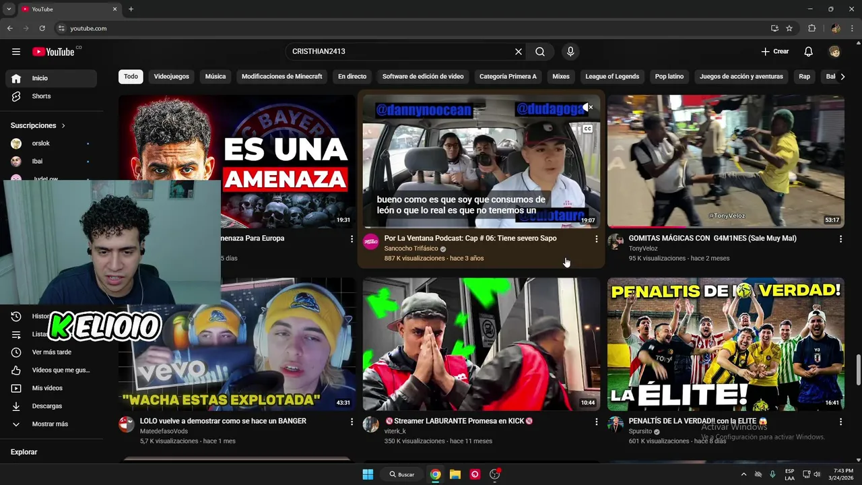Expand Mostrar más in the sidebar
The height and width of the screenshot is (485, 862).
point(51,424)
